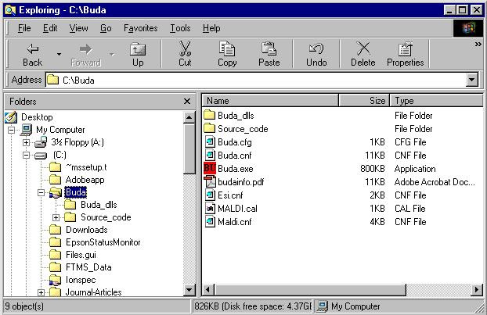Screen dimensions: 487x315
Task: Select the (C:) drive icon
Action: (x=41, y=156)
